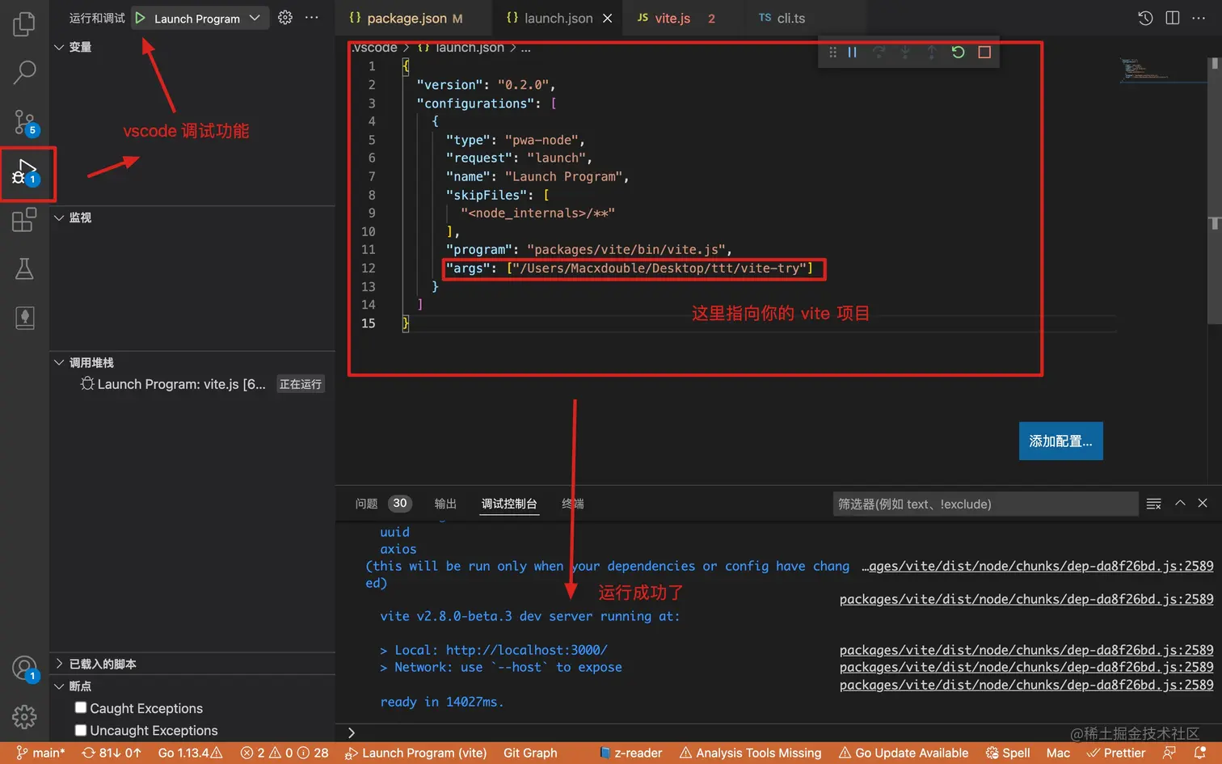Click the .vscode breadcrumb segment
Viewport: 1222px width, 764px height.
[374, 48]
